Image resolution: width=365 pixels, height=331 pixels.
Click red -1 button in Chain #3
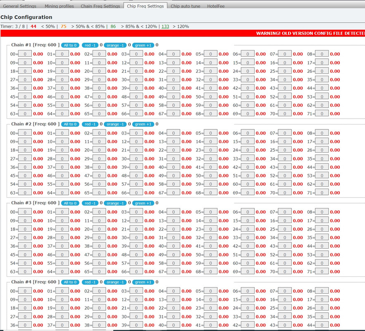90,203
